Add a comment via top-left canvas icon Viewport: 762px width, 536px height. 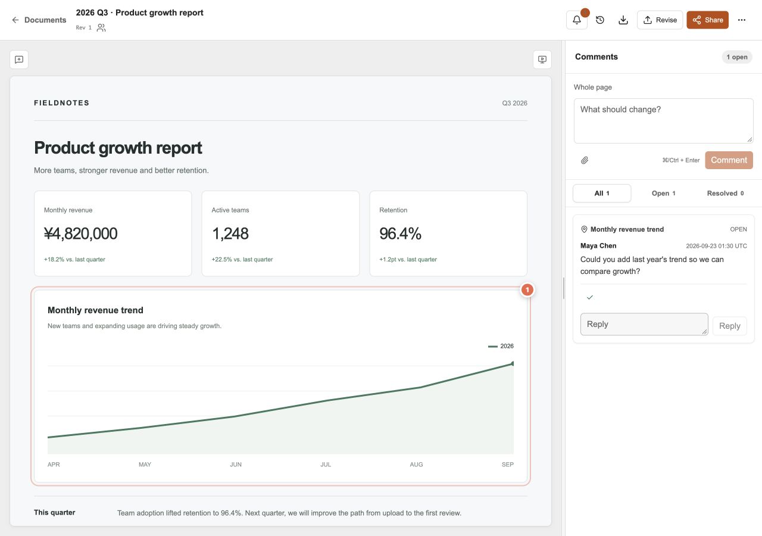pyautogui.click(x=19, y=60)
